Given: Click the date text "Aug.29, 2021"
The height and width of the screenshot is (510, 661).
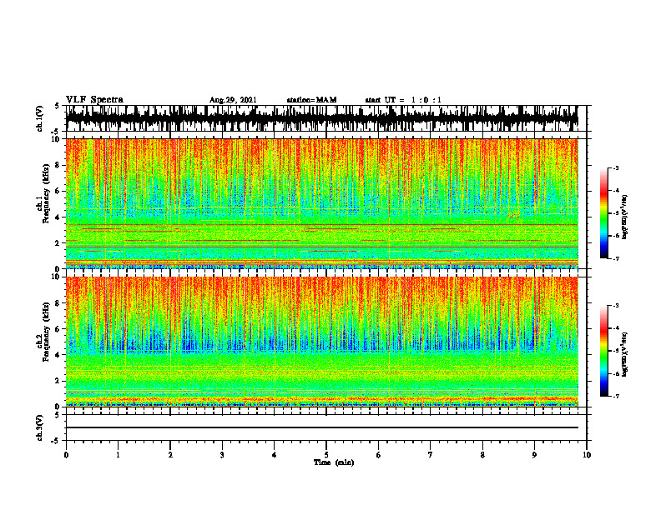Looking at the screenshot, I should tap(233, 100).
